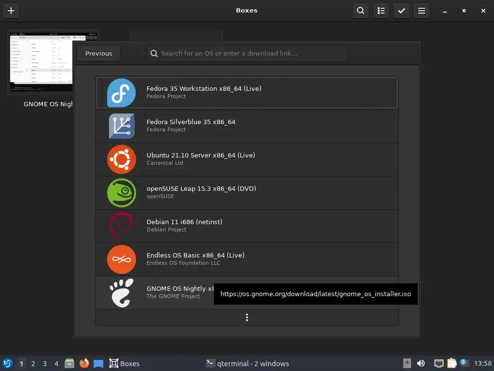The image size is (494, 371).
Task: Enable selection mode with the checkmark icon
Action: point(401,11)
